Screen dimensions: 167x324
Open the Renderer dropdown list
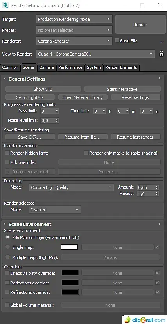coord(74,41)
